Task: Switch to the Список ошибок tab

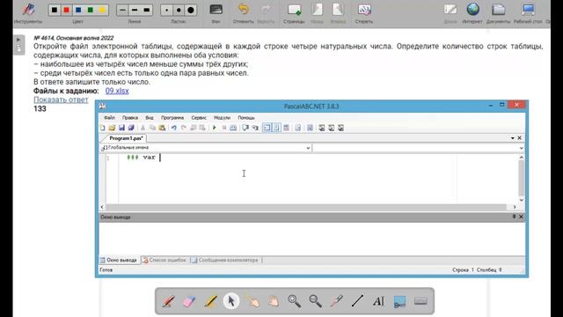Action: point(165,260)
